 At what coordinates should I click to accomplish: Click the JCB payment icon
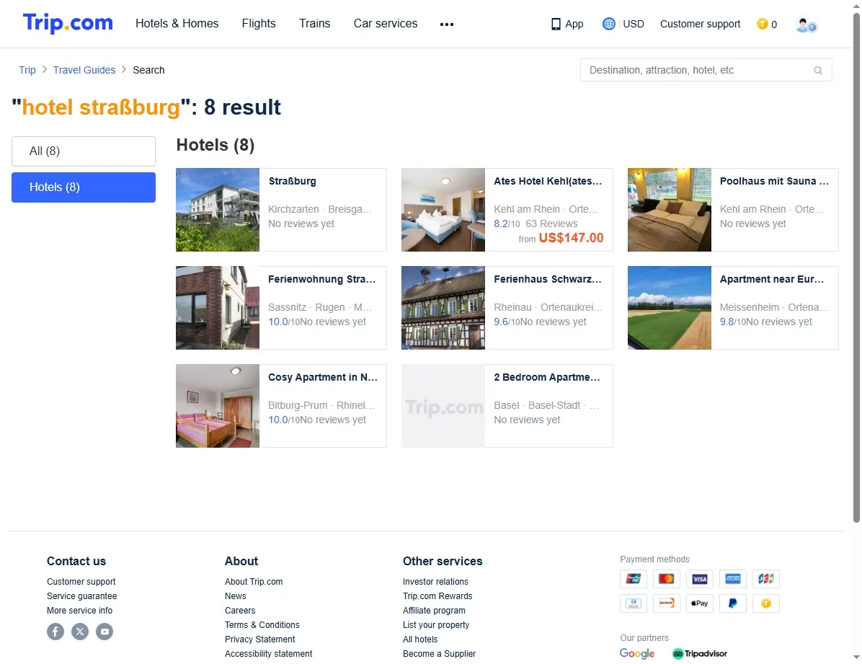point(766,579)
